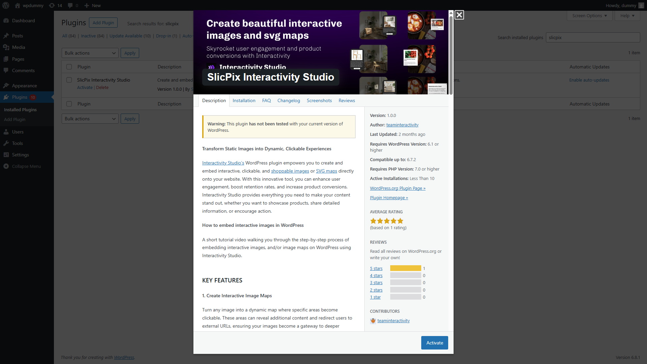
Task: Switch to the Description tab
Action: [x=214, y=100]
